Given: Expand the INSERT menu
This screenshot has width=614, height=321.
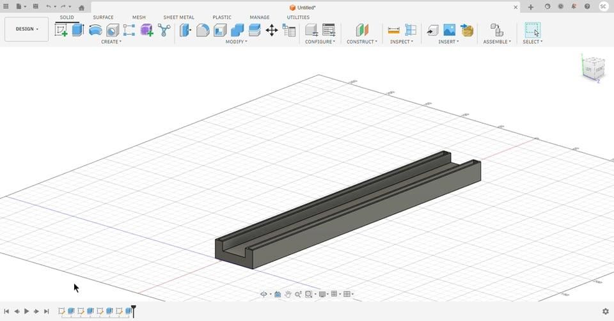Looking at the screenshot, I should [448, 42].
